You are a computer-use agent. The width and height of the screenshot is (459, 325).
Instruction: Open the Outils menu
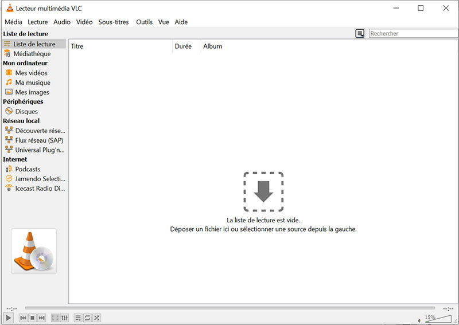[x=145, y=22]
